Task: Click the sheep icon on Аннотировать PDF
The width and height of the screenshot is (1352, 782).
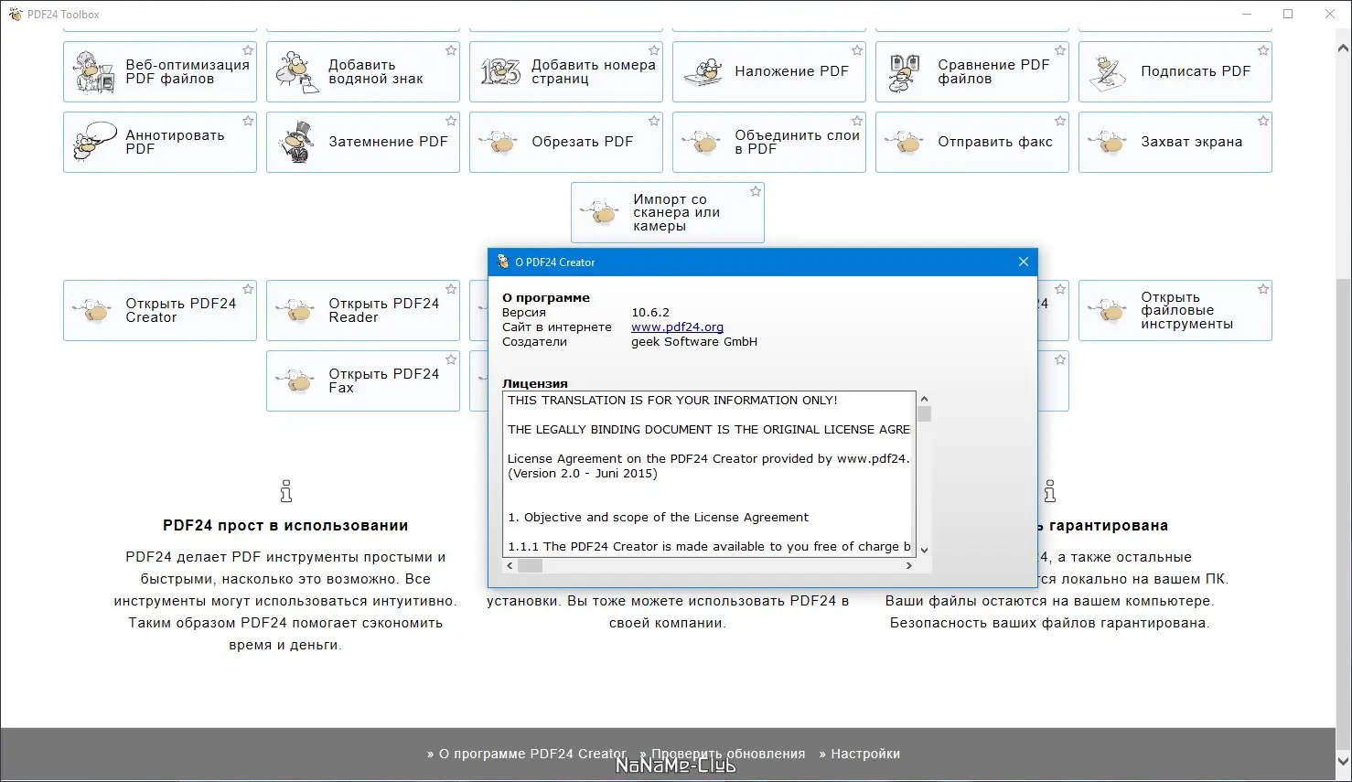Action: 95,142
